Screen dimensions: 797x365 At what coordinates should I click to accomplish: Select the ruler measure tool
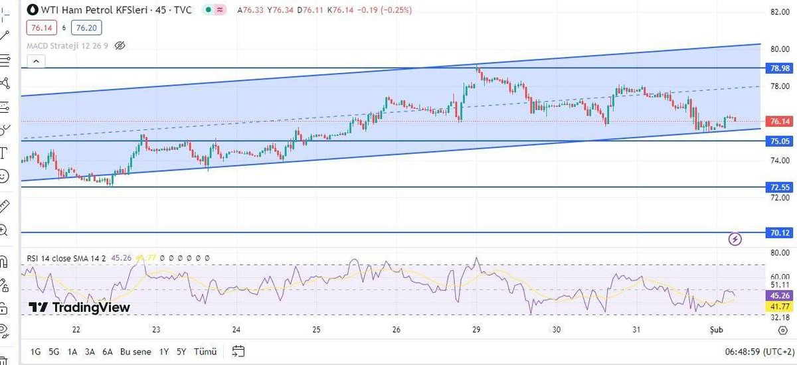pos(5,206)
